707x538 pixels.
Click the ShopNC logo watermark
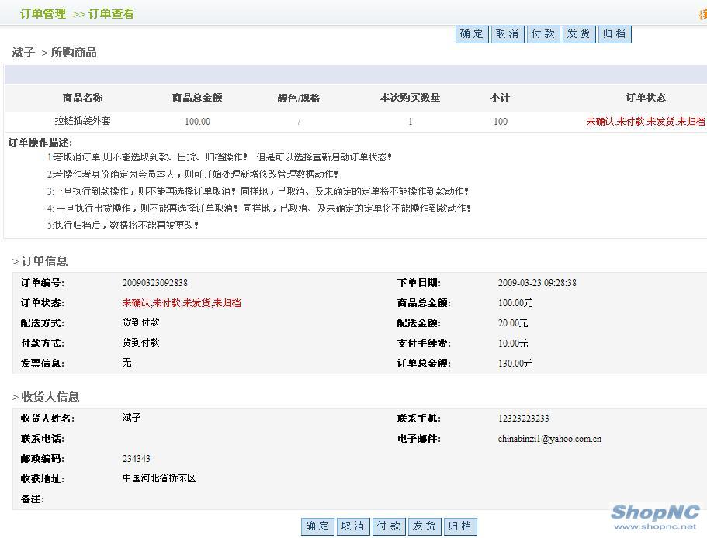point(654,516)
